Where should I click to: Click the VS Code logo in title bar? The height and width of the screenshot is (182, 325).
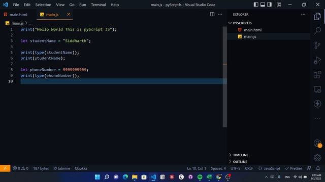(x=5, y=5)
